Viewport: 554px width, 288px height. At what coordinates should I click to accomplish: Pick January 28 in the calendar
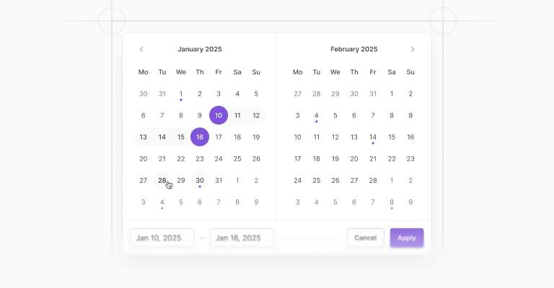pos(162,181)
